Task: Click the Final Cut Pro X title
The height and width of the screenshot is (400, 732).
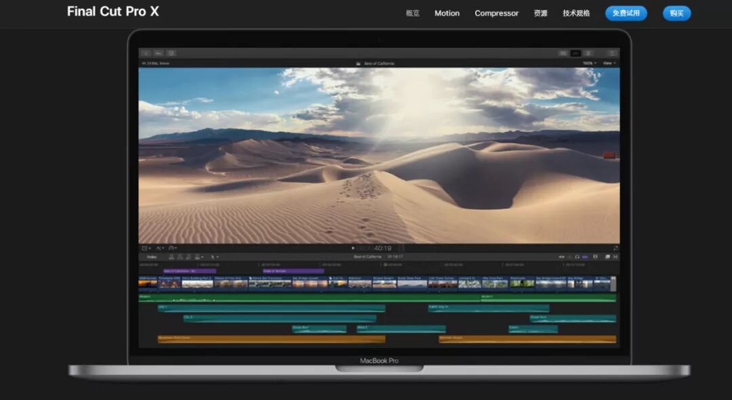Action: [x=113, y=12]
